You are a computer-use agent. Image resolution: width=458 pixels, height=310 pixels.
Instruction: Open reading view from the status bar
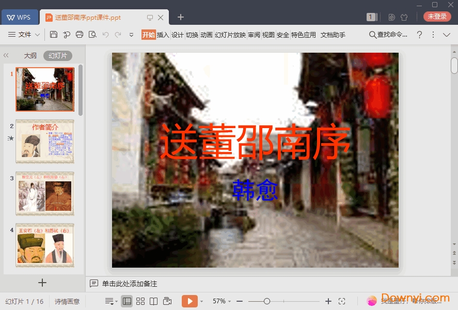coord(153,301)
